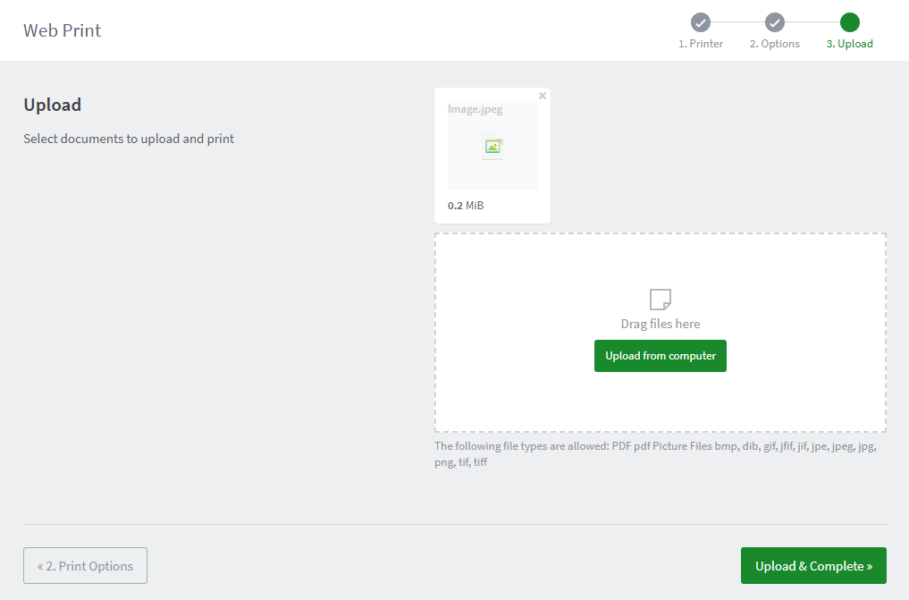Click the "Select documents to upload and print" text
909x600 pixels.
(x=129, y=139)
